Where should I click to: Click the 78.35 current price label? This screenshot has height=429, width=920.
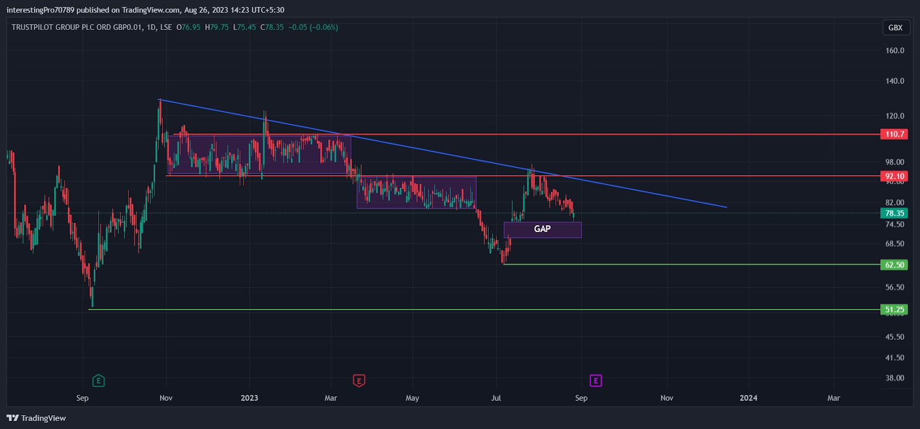[x=894, y=213]
